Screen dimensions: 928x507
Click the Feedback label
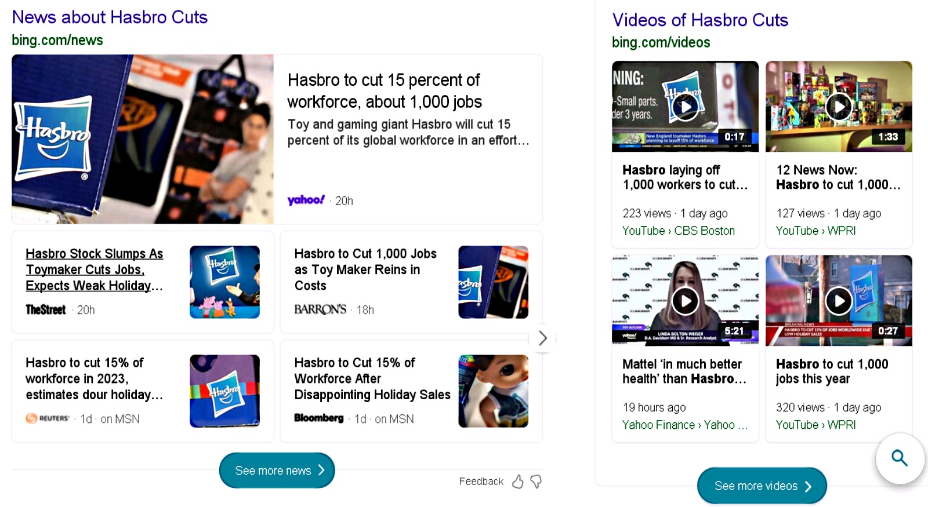pyautogui.click(x=481, y=482)
